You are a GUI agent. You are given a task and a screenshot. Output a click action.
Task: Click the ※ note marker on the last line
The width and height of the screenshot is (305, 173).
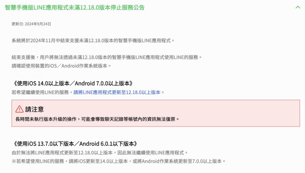pyautogui.click(x=14, y=161)
